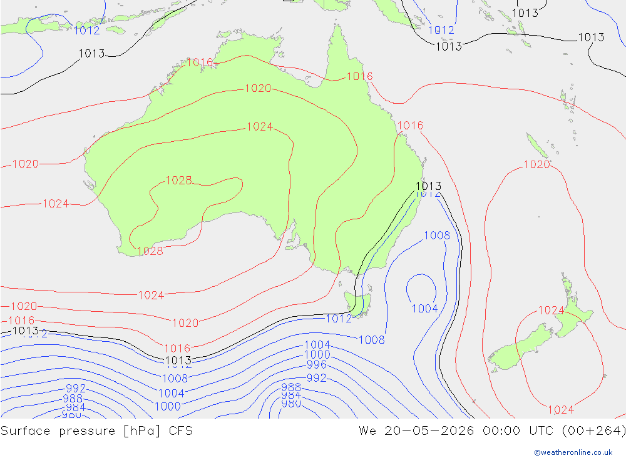
Task: Click the 1012 label over Indonesia at top left
Action: (86, 30)
